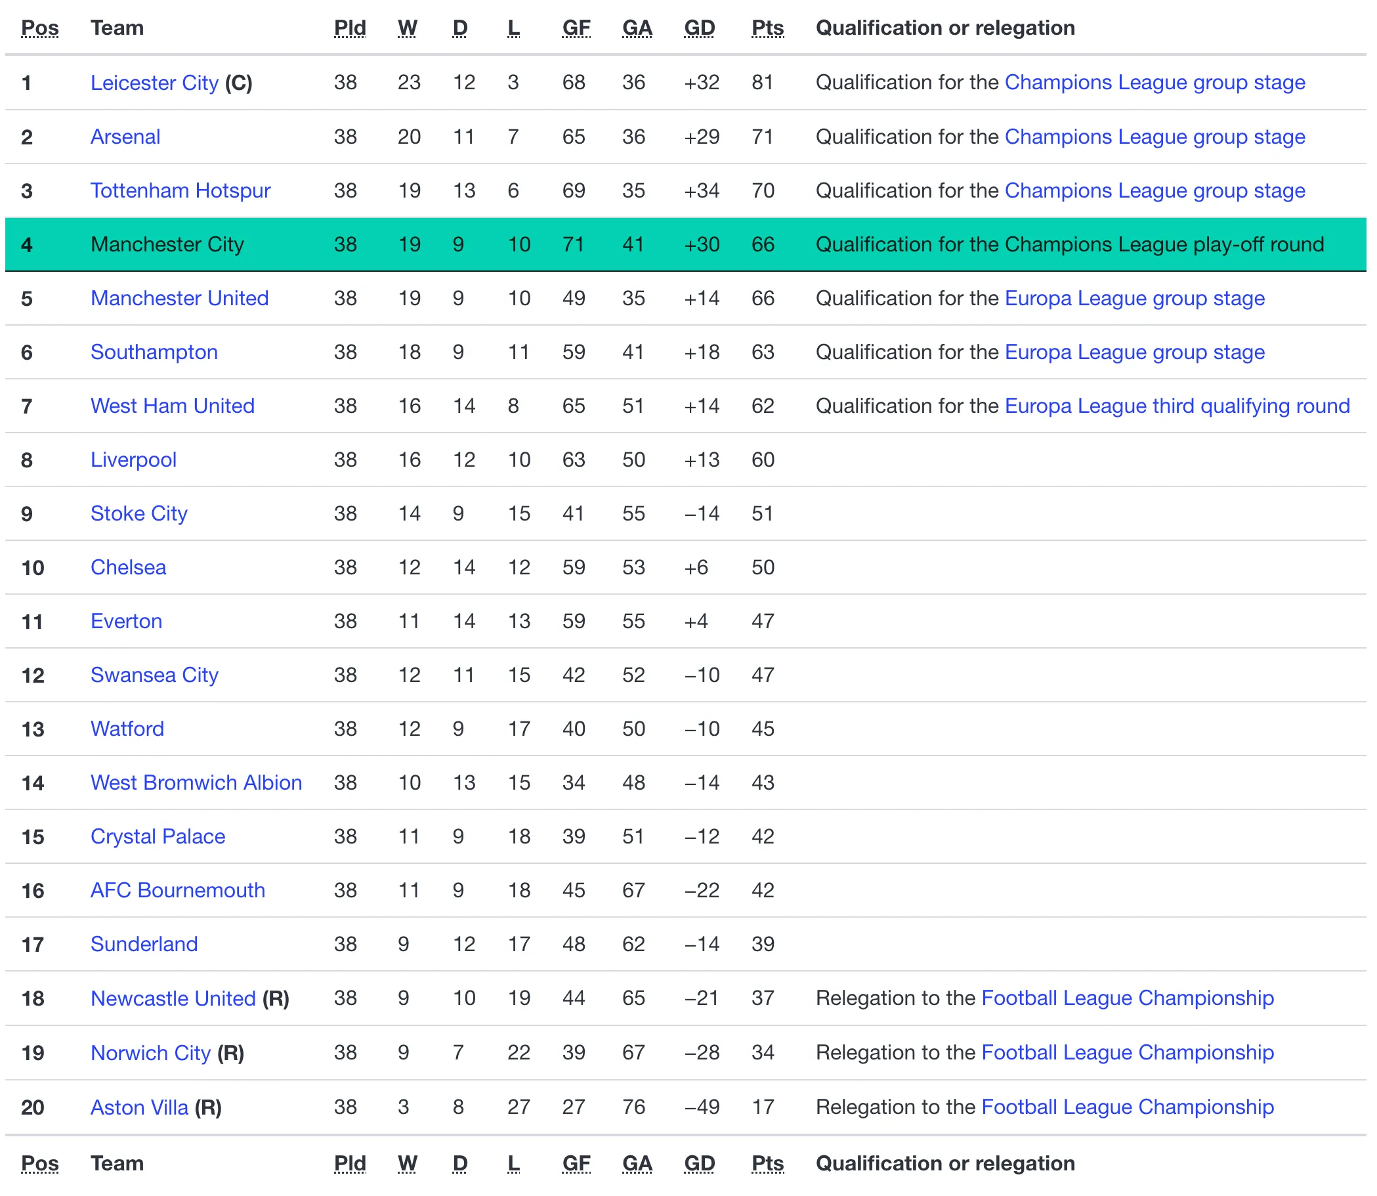
Task: Open the Leicester City team link
Action: [x=154, y=83]
